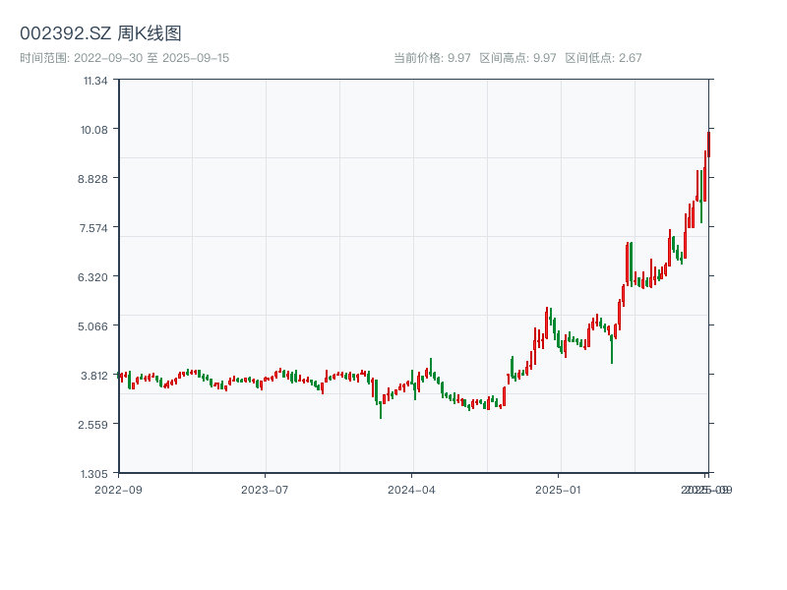Click the x-axis label 2024-04
Viewport: 787px width, 590px height.
(x=411, y=490)
